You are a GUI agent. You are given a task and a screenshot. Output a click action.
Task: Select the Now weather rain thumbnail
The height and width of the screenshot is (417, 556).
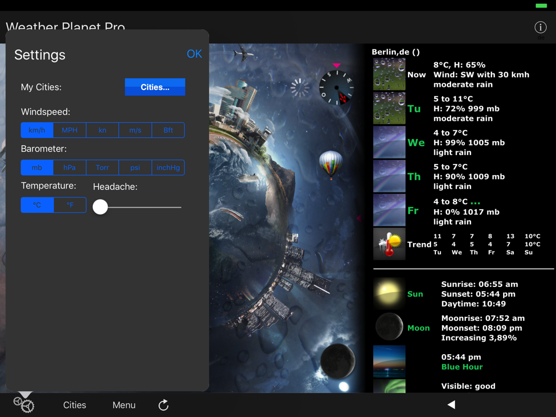click(x=389, y=74)
